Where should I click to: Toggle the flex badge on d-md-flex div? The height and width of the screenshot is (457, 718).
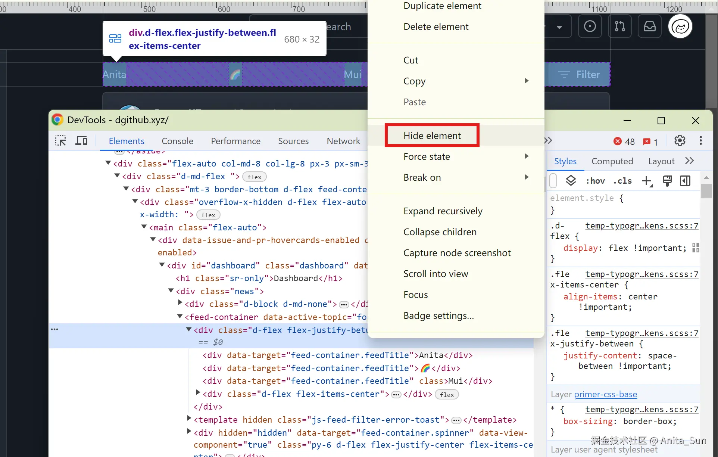(x=255, y=177)
